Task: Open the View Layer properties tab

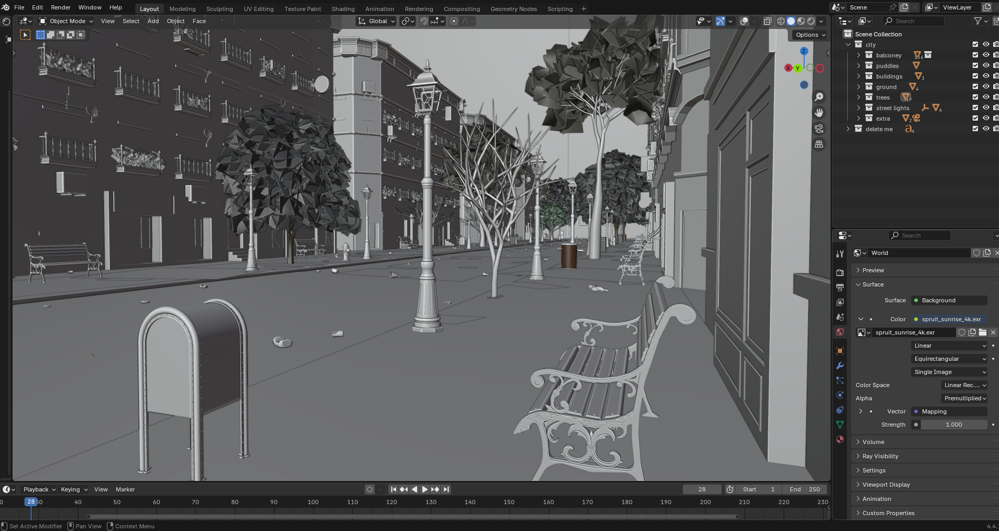Action: tap(840, 302)
